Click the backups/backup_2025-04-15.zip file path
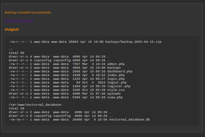The width and height of the screenshot is (205, 137). pos(133,42)
